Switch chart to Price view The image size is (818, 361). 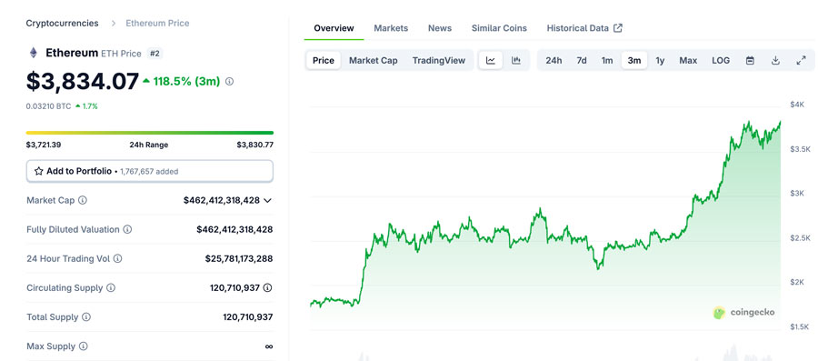pos(324,61)
